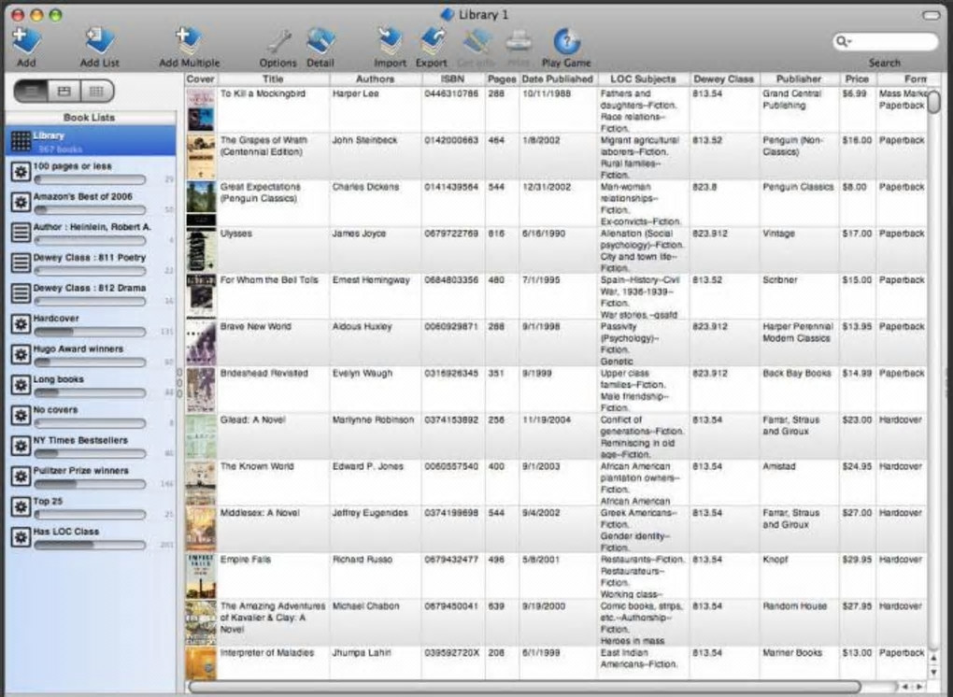The width and height of the screenshot is (953, 697).
Task: Click Middlesex: A Novel title cell
Action: click(274, 529)
